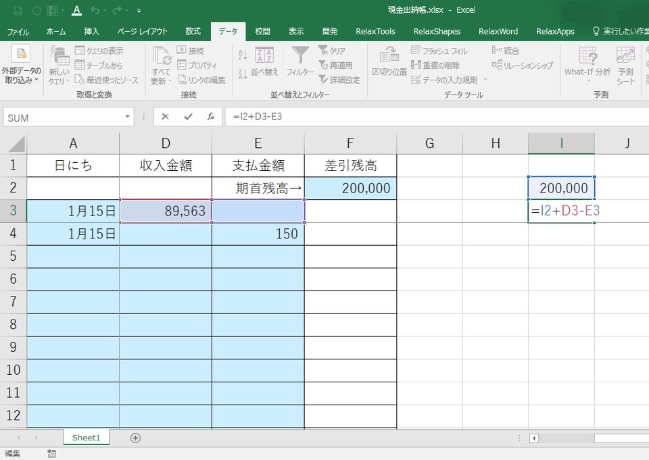Switch to the ホーム ribbon tab
Viewport: 649px width, 460px height.
pyautogui.click(x=56, y=31)
